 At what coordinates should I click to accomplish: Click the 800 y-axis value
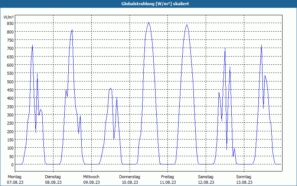coord(10,32)
